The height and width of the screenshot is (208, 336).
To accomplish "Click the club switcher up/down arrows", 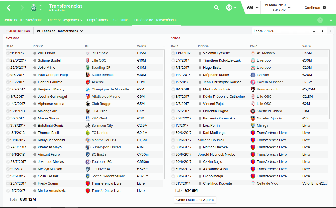I will pos(40,8).
